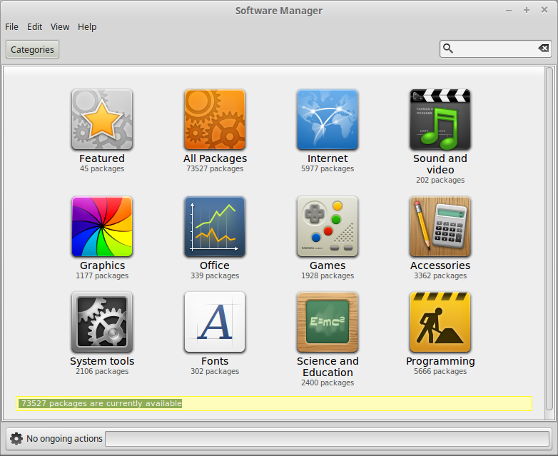Click the "Graphics" label
558x456 pixels.
click(x=102, y=265)
